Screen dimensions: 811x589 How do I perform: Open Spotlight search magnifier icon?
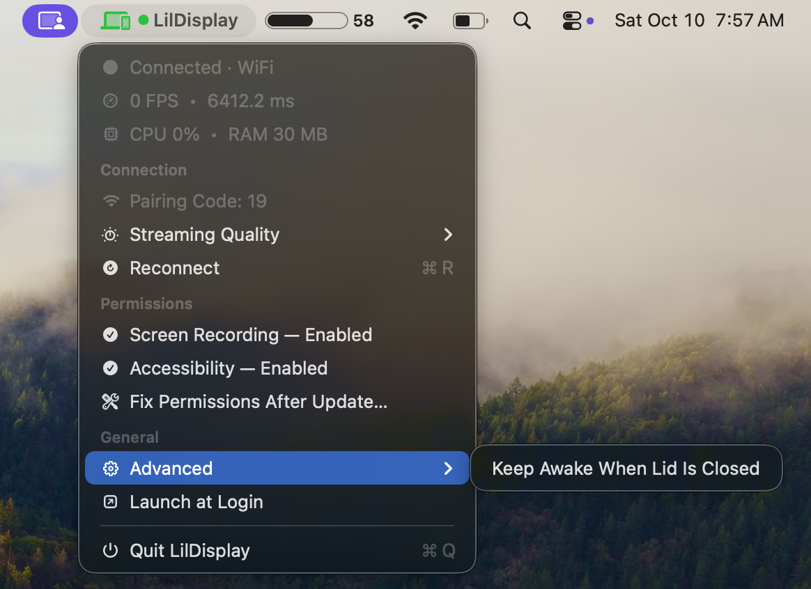(x=522, y=21)
